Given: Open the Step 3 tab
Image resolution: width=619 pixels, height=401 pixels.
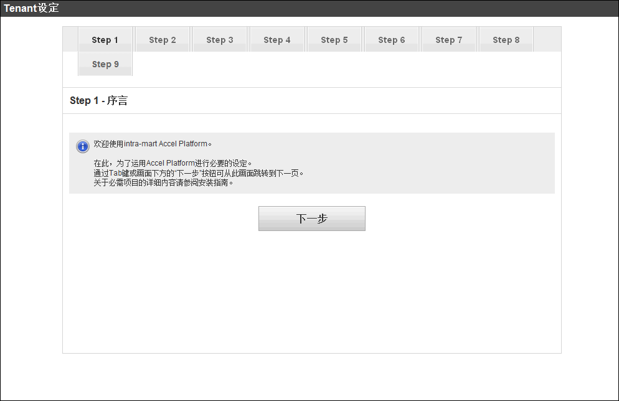Looking at the screenshot, I should 219,39.
